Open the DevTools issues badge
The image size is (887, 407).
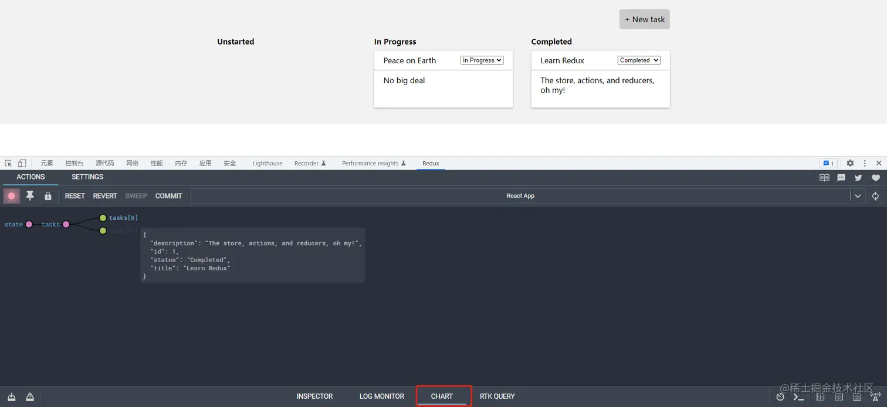[x=828, y=163]
